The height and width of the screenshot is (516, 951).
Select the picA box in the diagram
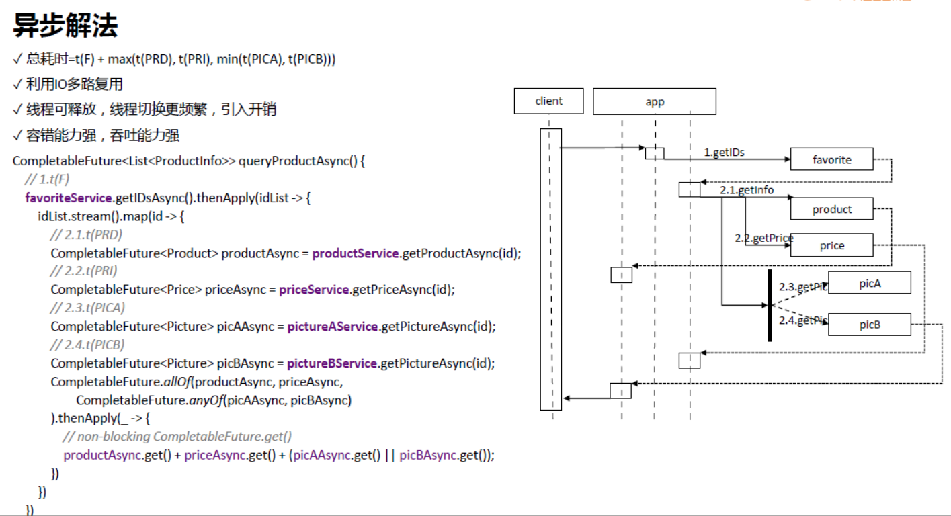[870, 283]
